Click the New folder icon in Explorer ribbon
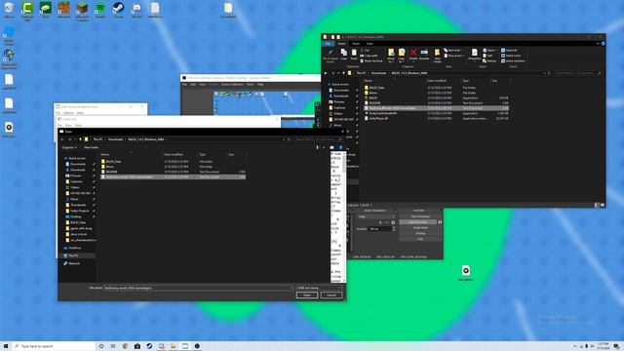Image resolution: width=624 pixels, height=351 pixels. click(438, 56)
